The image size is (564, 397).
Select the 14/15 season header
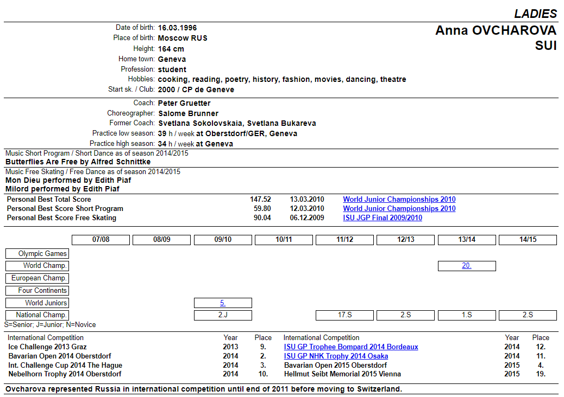(x=528, y=240)
